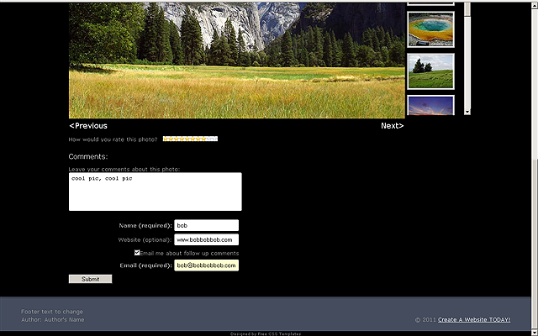Open the sunset sky thumbnail
Screen dimensions: 538x336
coord(430,106)
